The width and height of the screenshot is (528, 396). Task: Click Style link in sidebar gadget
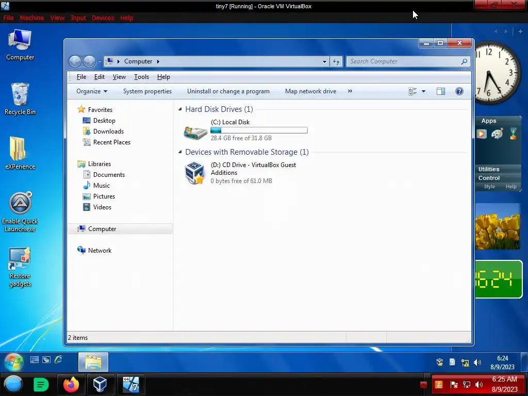(x=489, y=187)
